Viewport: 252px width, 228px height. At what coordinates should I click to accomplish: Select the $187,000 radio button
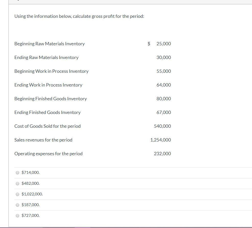pyautogui.click(x=17, y=205)
